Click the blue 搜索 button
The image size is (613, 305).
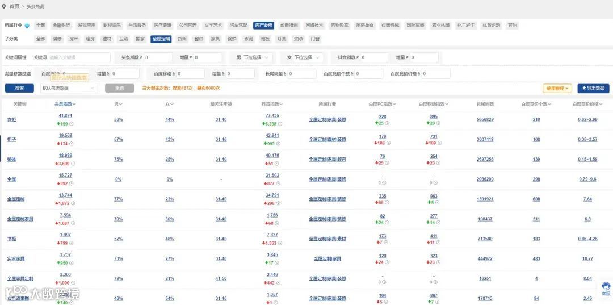coord(19,89)
